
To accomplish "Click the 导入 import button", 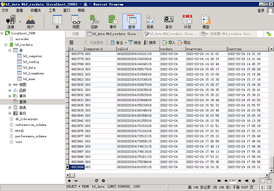I will (169, 43).
